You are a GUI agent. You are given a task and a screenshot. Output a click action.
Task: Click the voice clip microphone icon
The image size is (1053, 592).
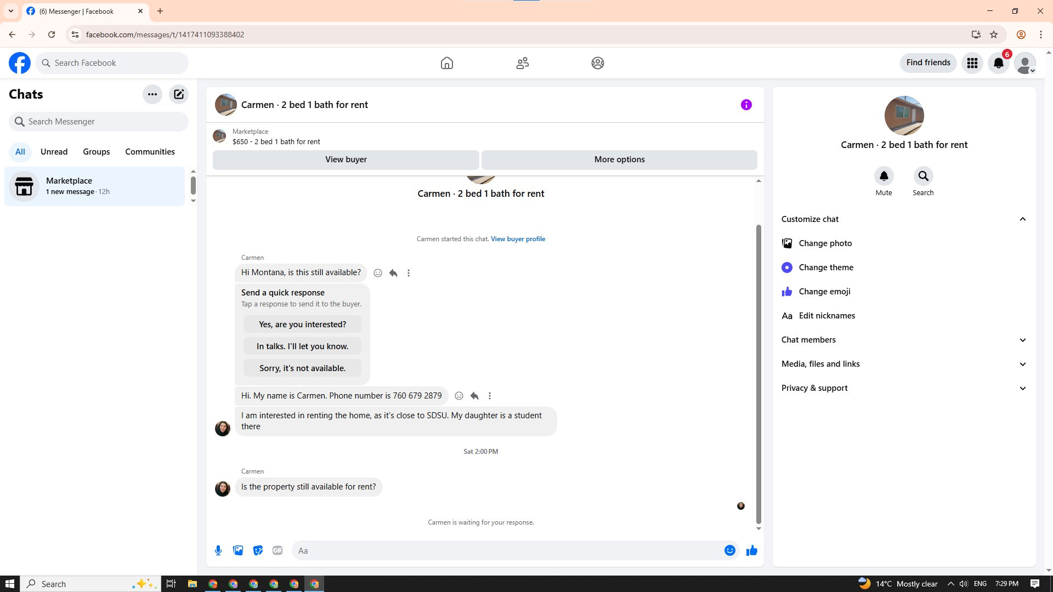[218, 550]
